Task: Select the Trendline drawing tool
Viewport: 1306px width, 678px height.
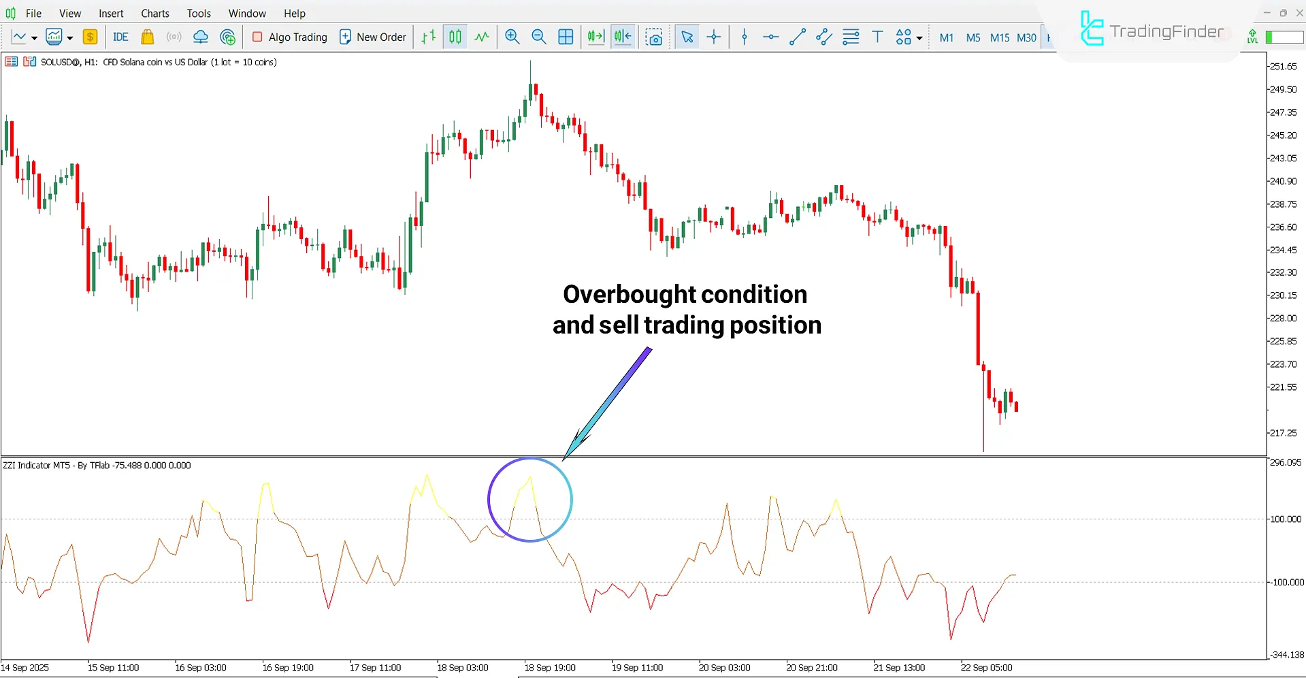Action: [x=797, y=37]
